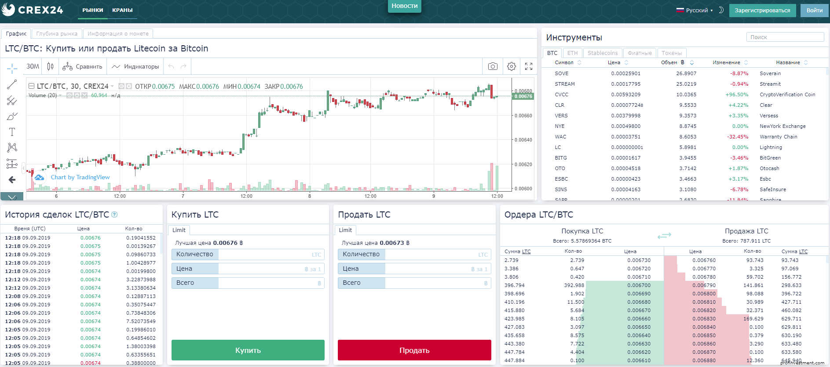Viewport: 830px width, 367px height.
Task: Select the text annotation tool
Action: pyautogui.click(x=12, y=132)
